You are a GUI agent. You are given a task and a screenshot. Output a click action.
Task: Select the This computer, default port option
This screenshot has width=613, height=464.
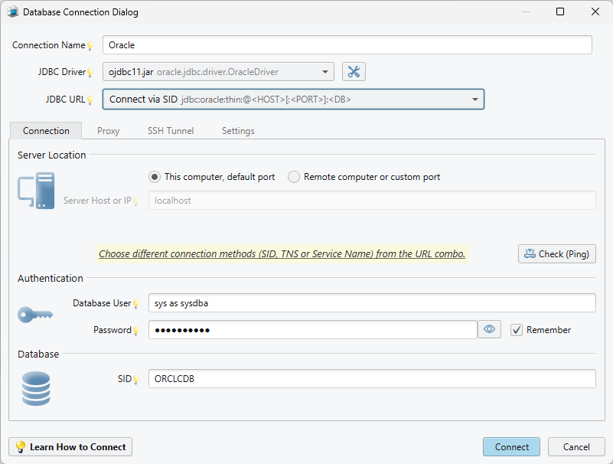pyautogui.click(x=154, y=176)
